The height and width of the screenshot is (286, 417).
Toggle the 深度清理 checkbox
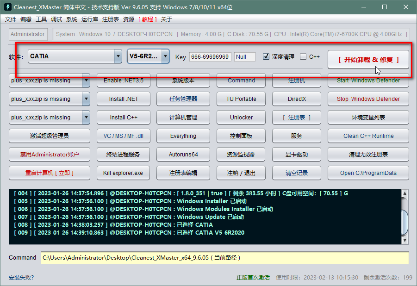pyautogui.click(x=266, y=56)
